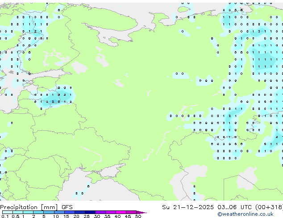Open the weatheronline.co.uk credit link
This screenshot has width=283, height=218.
click(246, 214)
